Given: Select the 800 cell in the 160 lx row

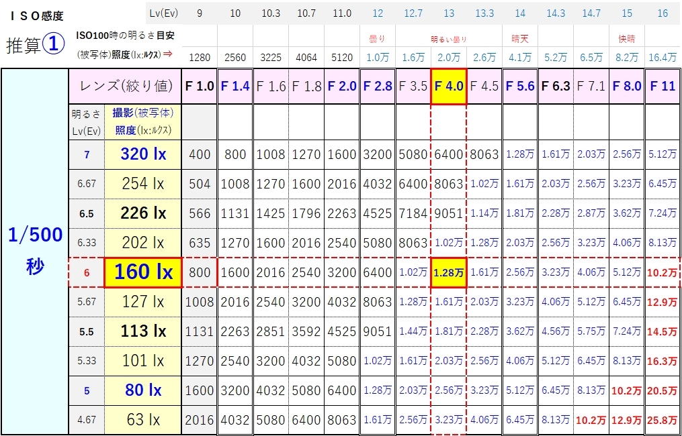Looking at the screenshot, I should (x=199, y=272).
